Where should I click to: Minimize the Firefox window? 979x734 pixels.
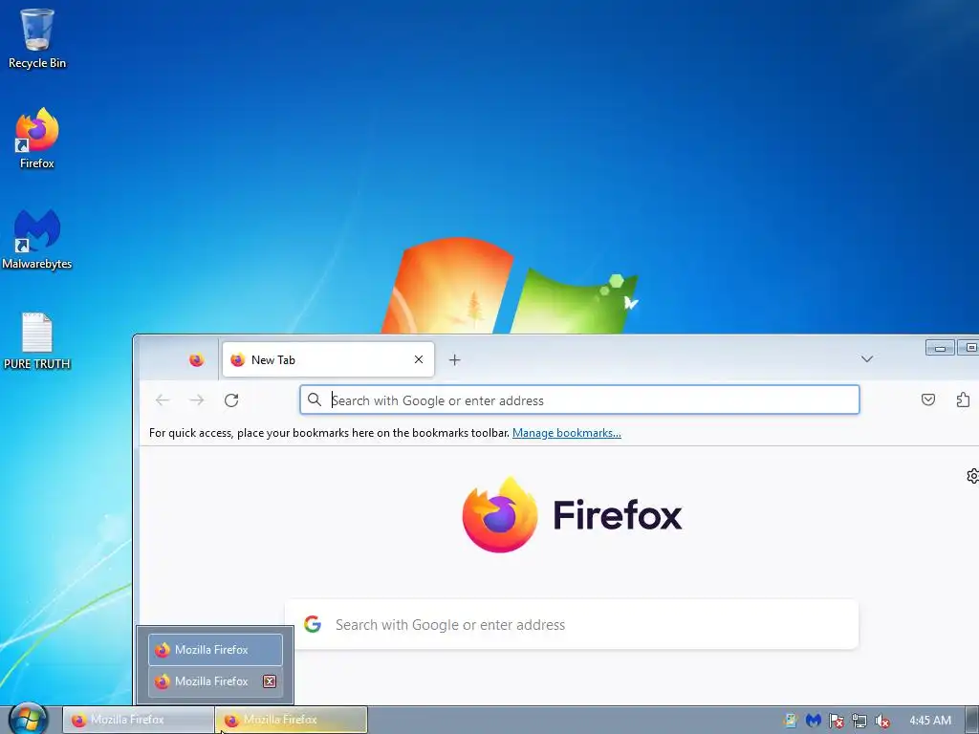pos(940,348)
